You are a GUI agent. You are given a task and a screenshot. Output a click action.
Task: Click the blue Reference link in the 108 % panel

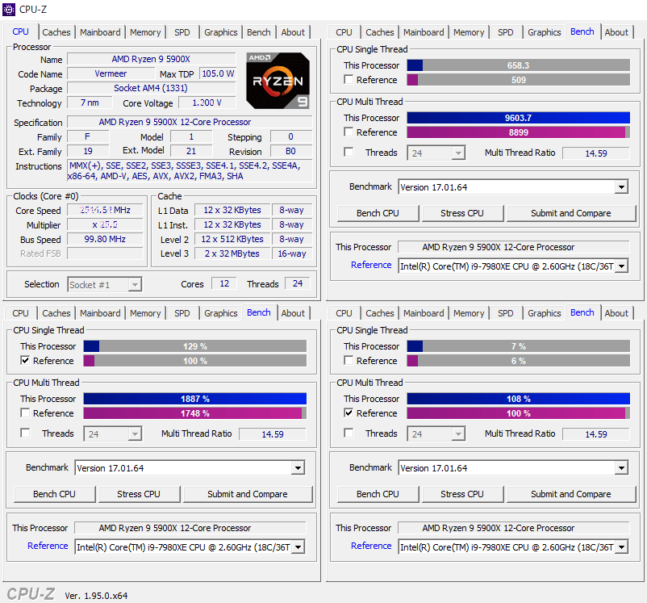[371, 546]
